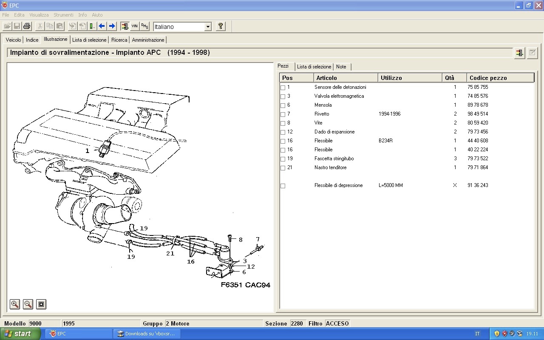The width and height of the screenshot is (544, 340).
Task: Click the open folder toolbar icon
Action: (x=8, y=26)
